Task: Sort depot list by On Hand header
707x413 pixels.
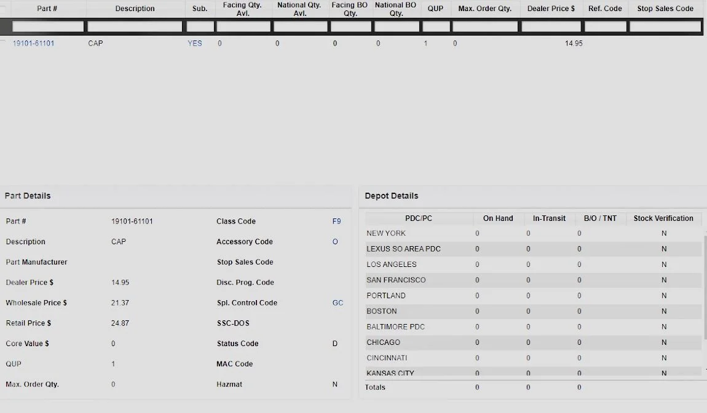Action: coord(498,218)
